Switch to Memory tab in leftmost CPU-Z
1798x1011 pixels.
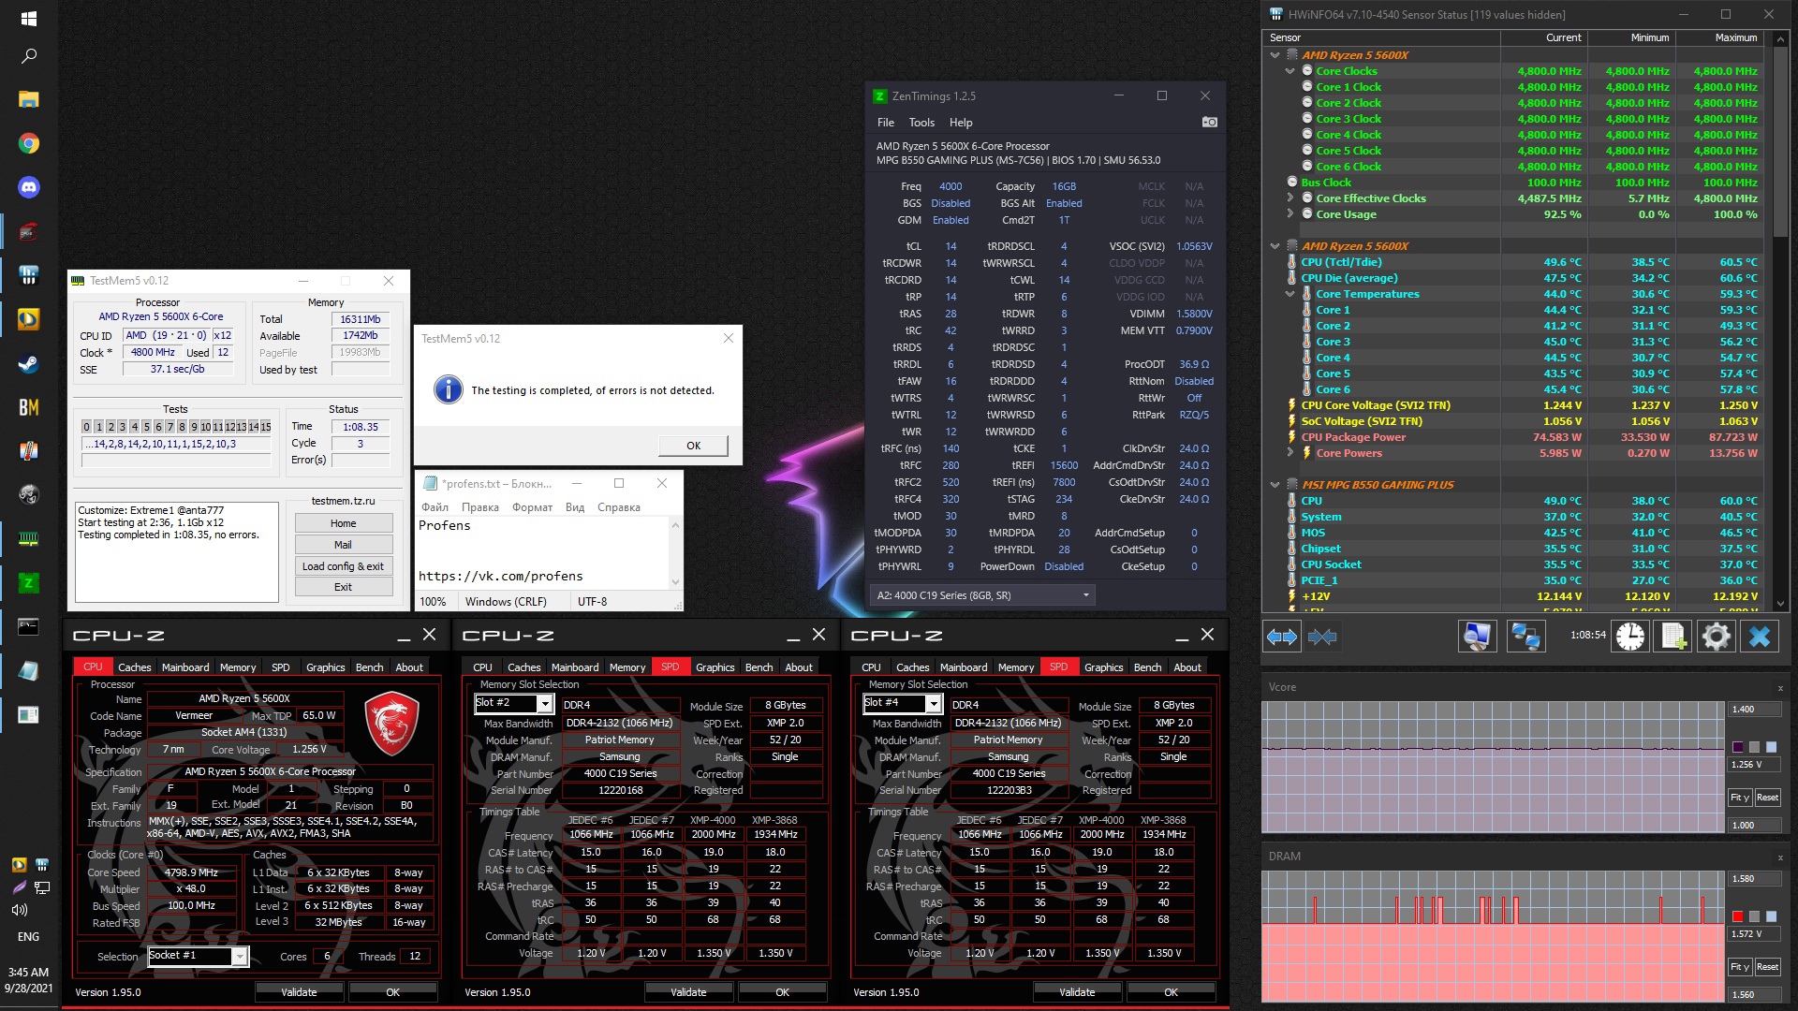(237, 667)
